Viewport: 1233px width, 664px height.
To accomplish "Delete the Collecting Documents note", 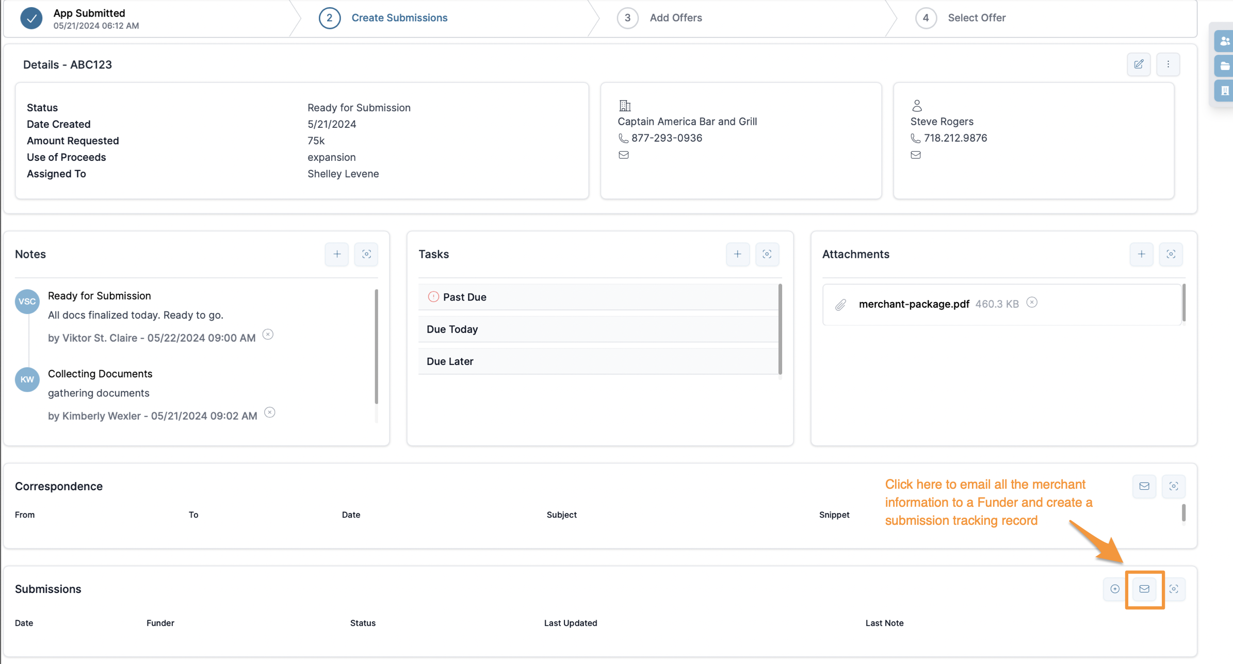I will [x=269, y=412].
